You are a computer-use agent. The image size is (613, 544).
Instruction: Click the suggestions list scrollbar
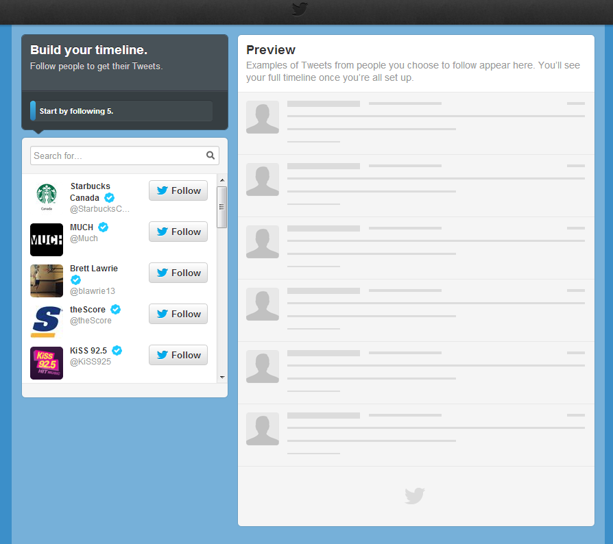click(x=221, y=206)
